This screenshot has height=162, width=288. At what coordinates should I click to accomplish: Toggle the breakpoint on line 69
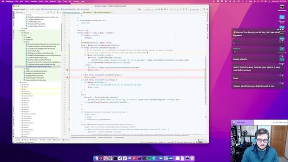(67, 70)
